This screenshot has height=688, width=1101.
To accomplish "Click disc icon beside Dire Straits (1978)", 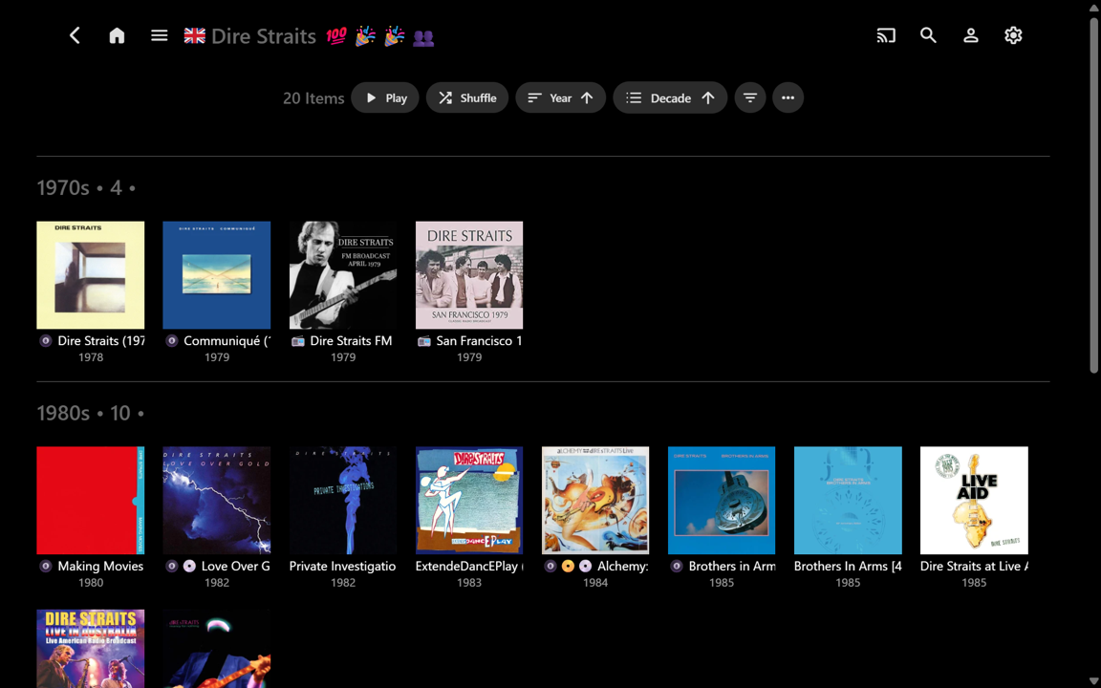I will pos(46,341).
